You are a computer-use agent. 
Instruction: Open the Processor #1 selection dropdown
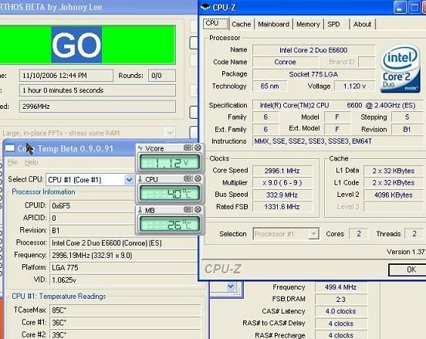[314, 233]
